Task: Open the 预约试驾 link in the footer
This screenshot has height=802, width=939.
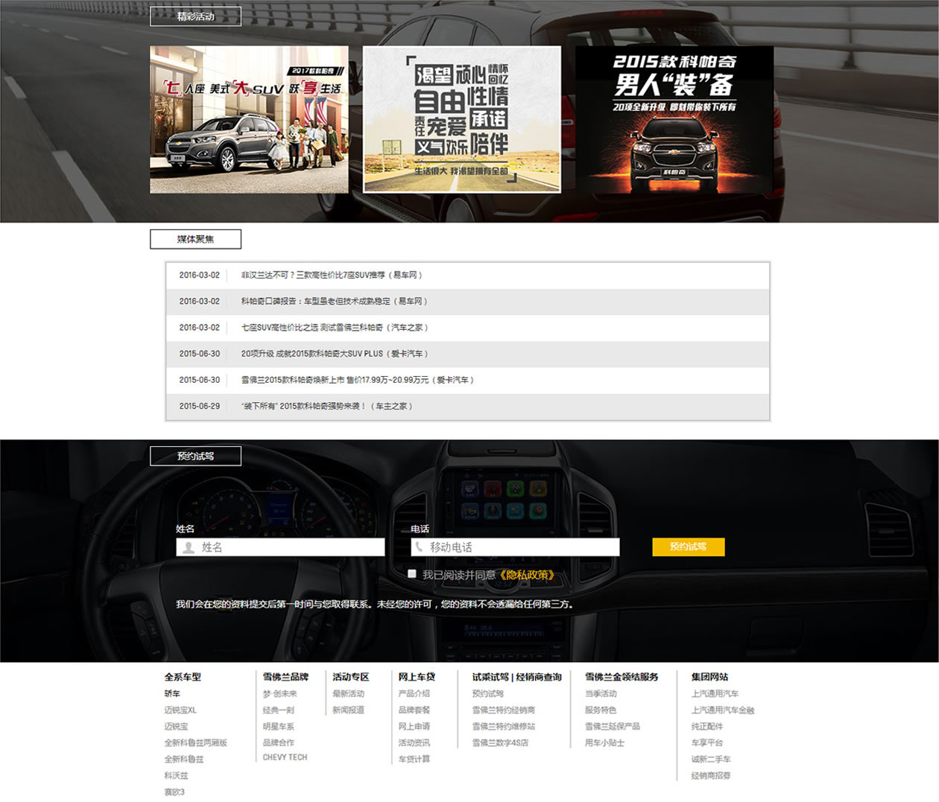Action: [488, 693]
